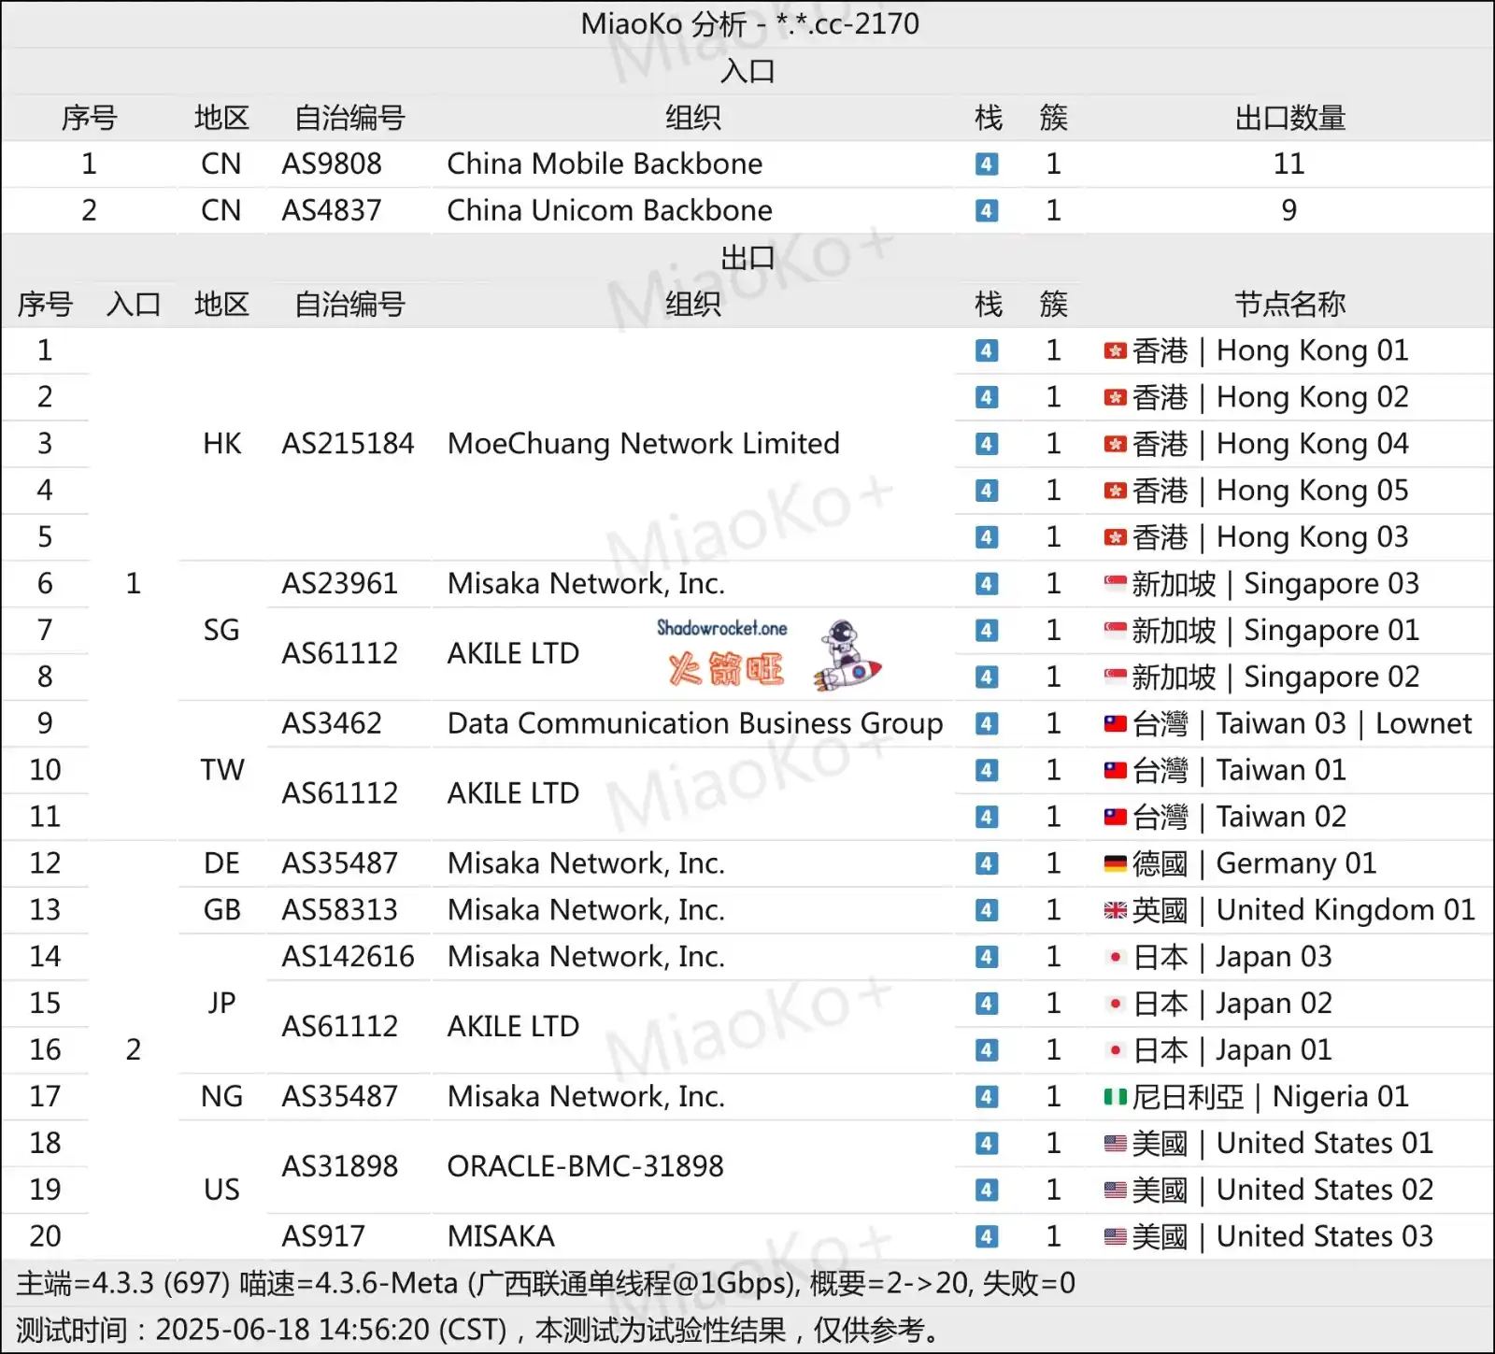
Task: Click the Nigeria 01 node name
Action: click(1271, 1097)
